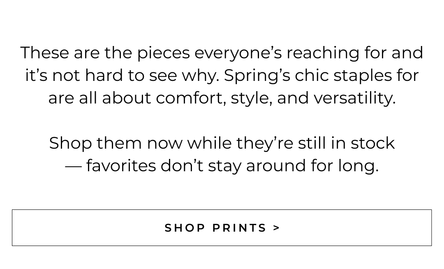Click the arrow after SHOP PRINTS
The image size is (444, 269).
pyautogui.click(x=277, y=228)
